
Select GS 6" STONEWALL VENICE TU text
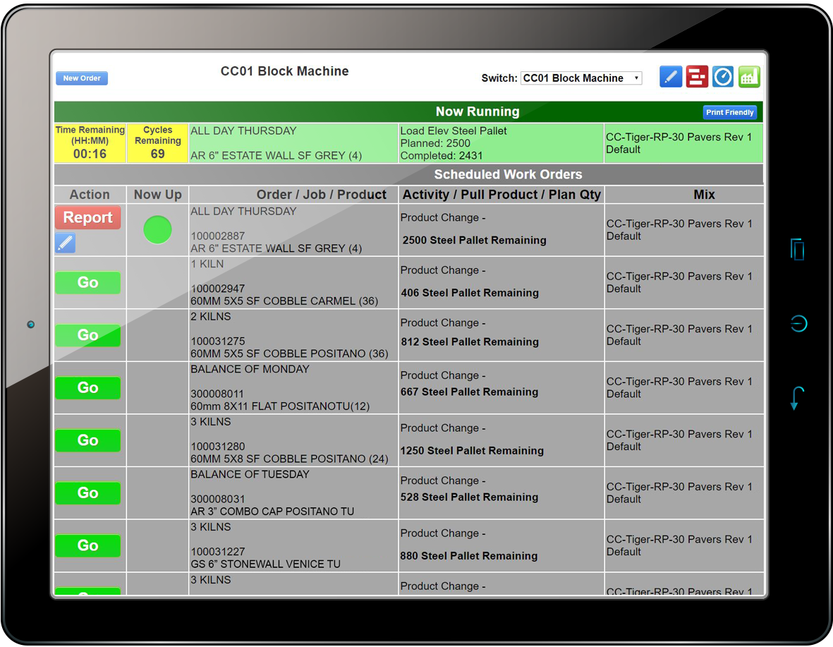click(265, 564)
